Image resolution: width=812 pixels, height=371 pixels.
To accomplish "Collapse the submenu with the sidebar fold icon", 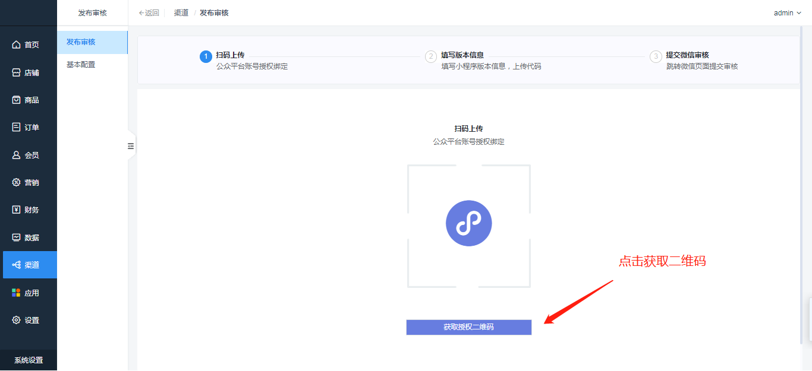I will (131, 146).
